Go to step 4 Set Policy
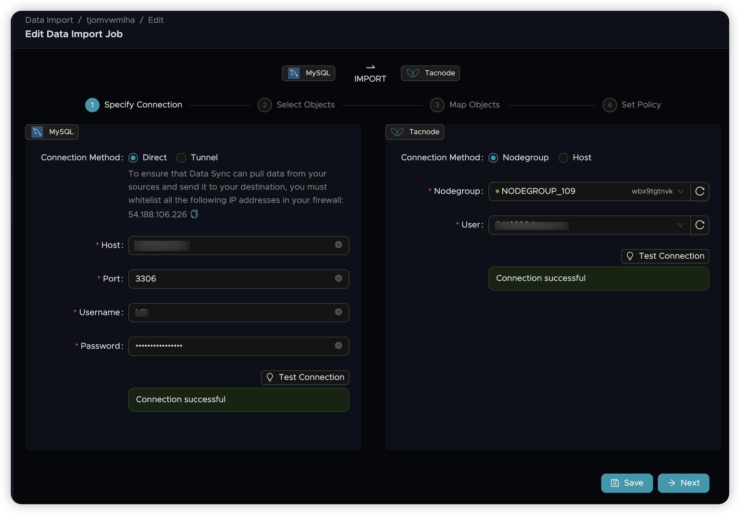Viewport: 740px width, 515px height. click(x=632, y=105)
